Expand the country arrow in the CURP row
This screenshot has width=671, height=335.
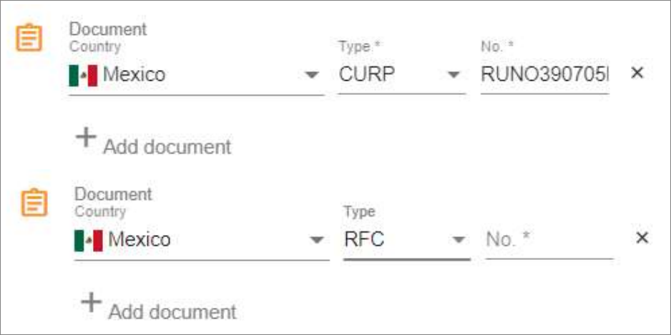(x=313, y=75)
